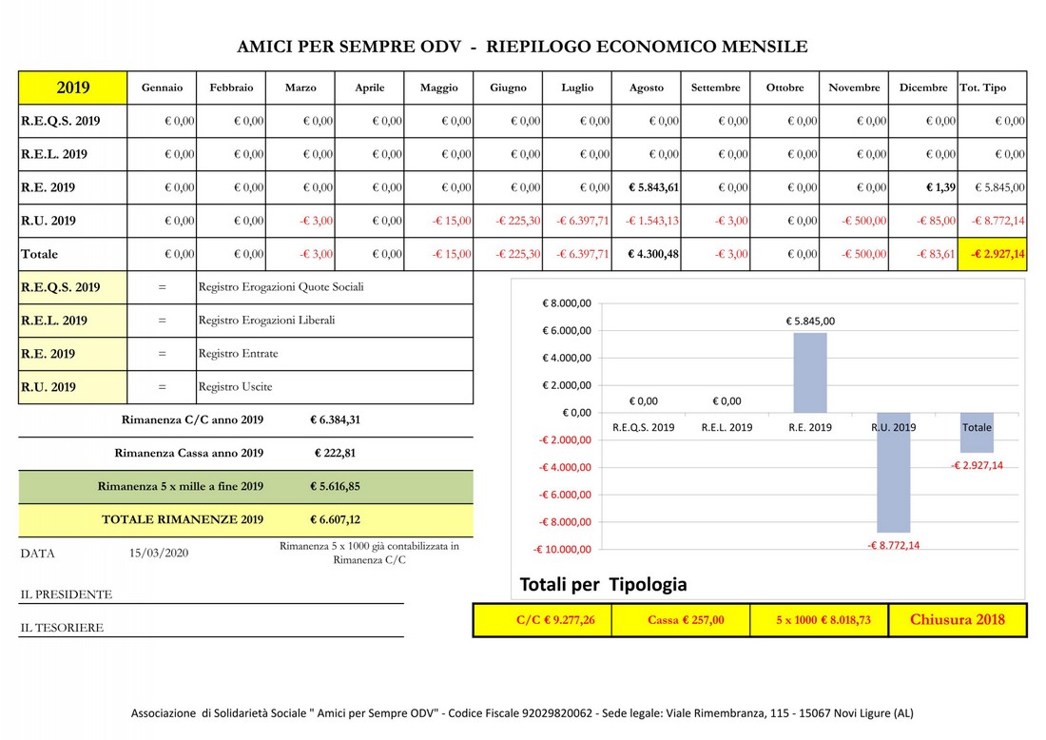Click the yellow -€ 2.927,14 total cell
The image size is (1046, 740).
tap(993, 254)
